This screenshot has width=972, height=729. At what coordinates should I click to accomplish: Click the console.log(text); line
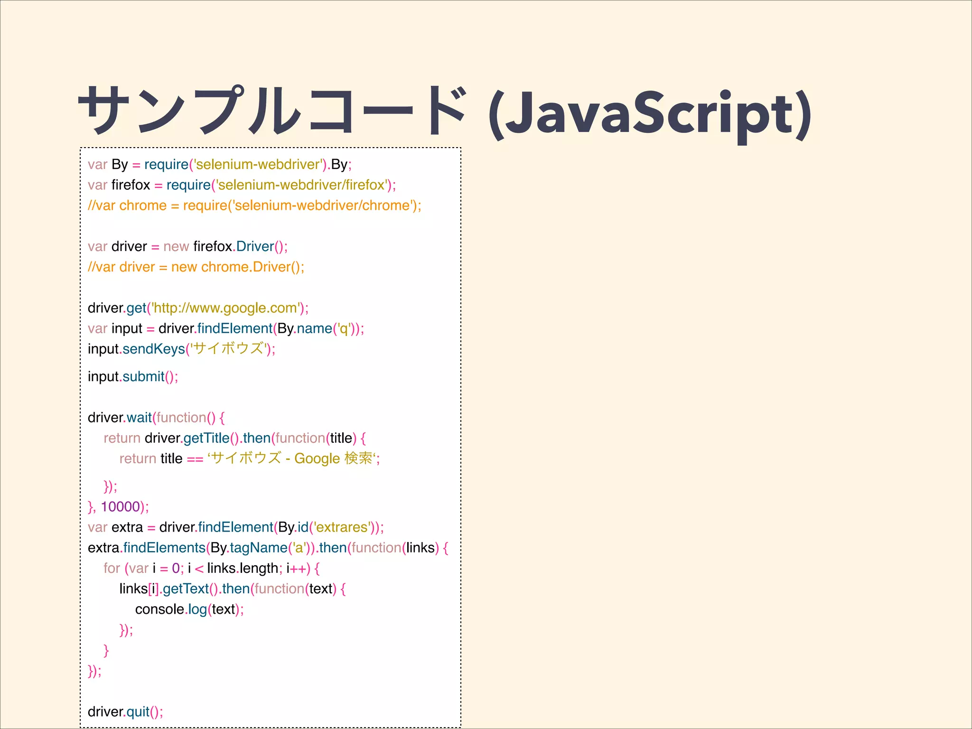pyautogui.click(x=189, y=609)
